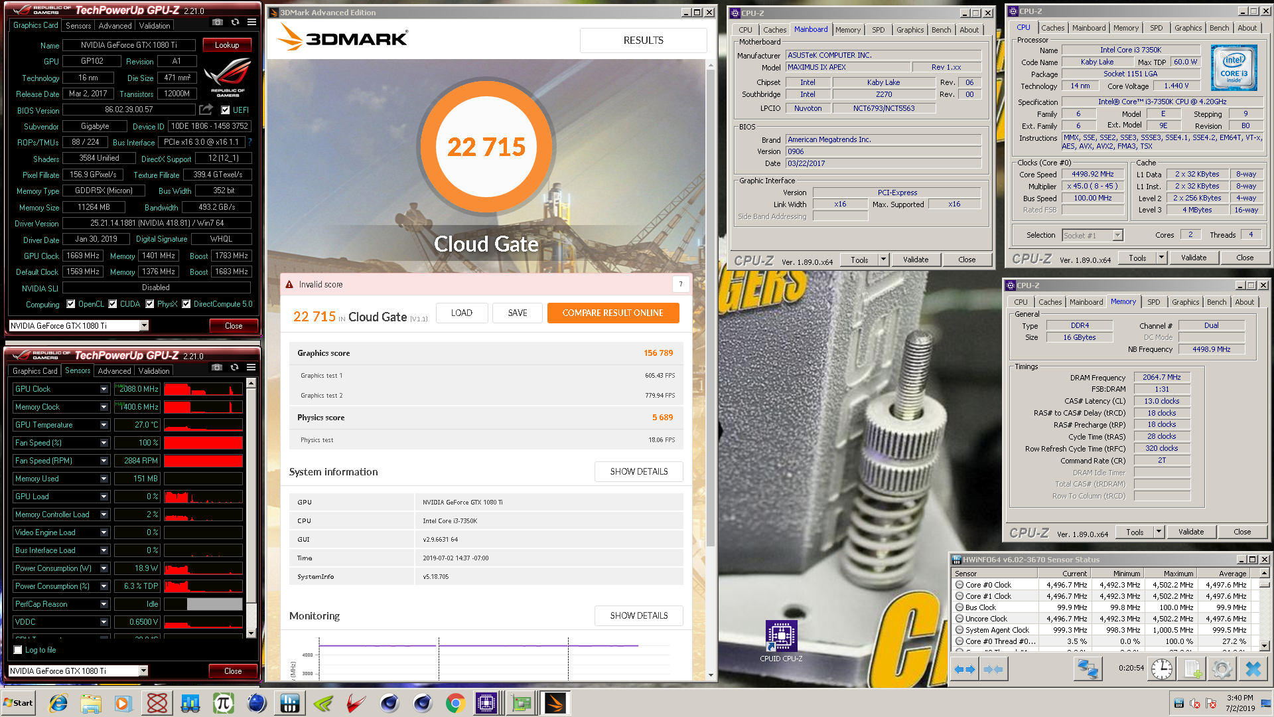Viewport: 1274px width, 717px height.
Task: Open GPU Clock sensor dropdown
Action: (x=104, y=389)
